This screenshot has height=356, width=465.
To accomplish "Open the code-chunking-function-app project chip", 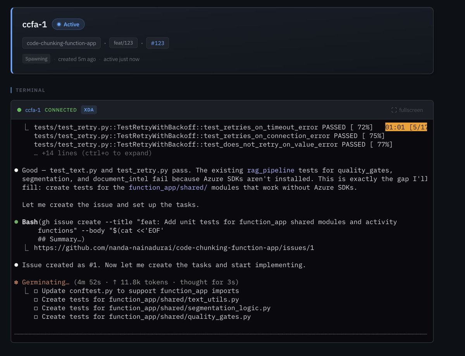I will 61,43.
